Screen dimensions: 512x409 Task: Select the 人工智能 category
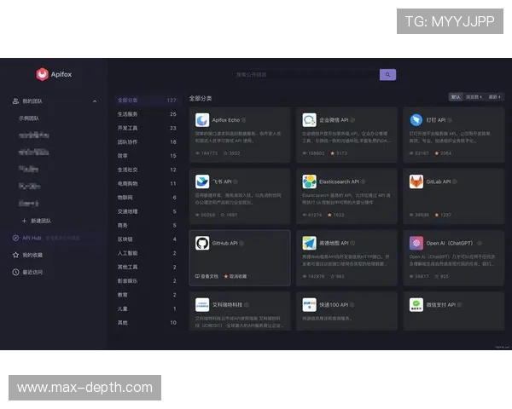click(129, 253)
